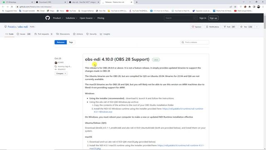Image resolution: width=266 pixels, height=150 pixels.
Task: Click the share icon in address bar
Action: 231,7
